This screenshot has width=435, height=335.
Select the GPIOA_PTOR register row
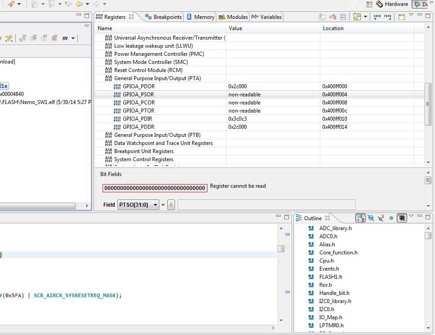coord(260,111)
